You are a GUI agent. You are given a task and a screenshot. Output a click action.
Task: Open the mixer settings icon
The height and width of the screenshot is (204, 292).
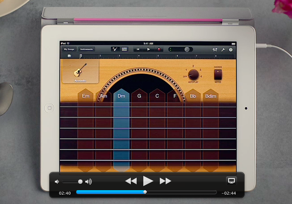point(215,49)
